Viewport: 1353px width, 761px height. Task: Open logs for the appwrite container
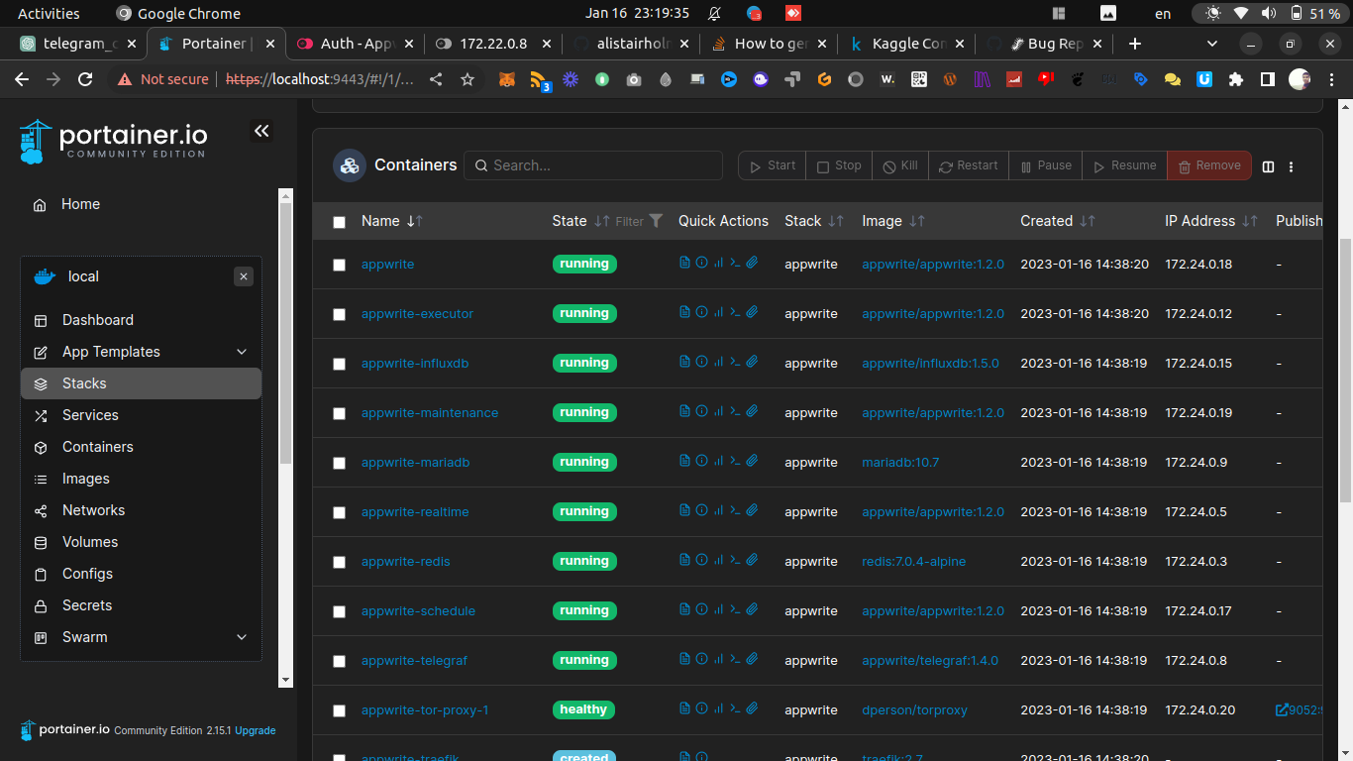click(x=683, y=264)
